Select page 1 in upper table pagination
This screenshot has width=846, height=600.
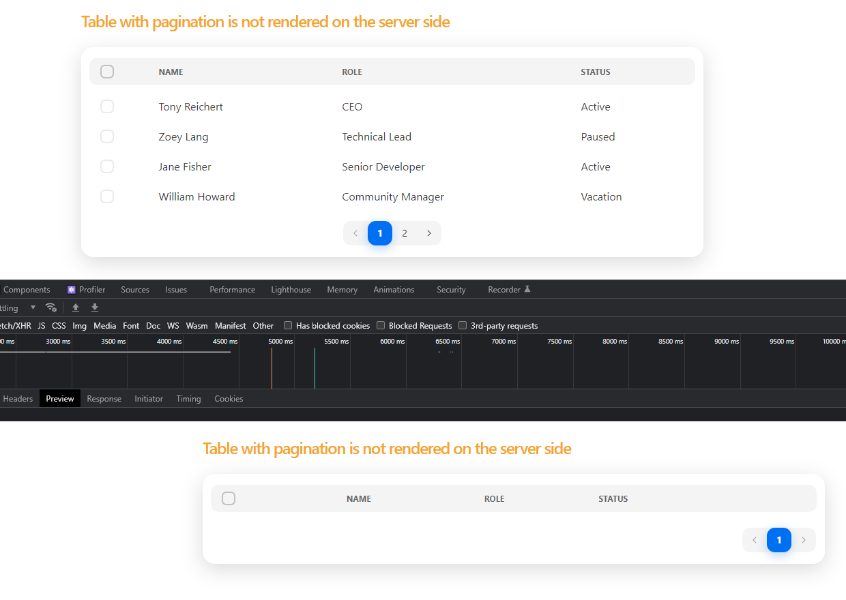pyautogui.click(x=380, y=233)
